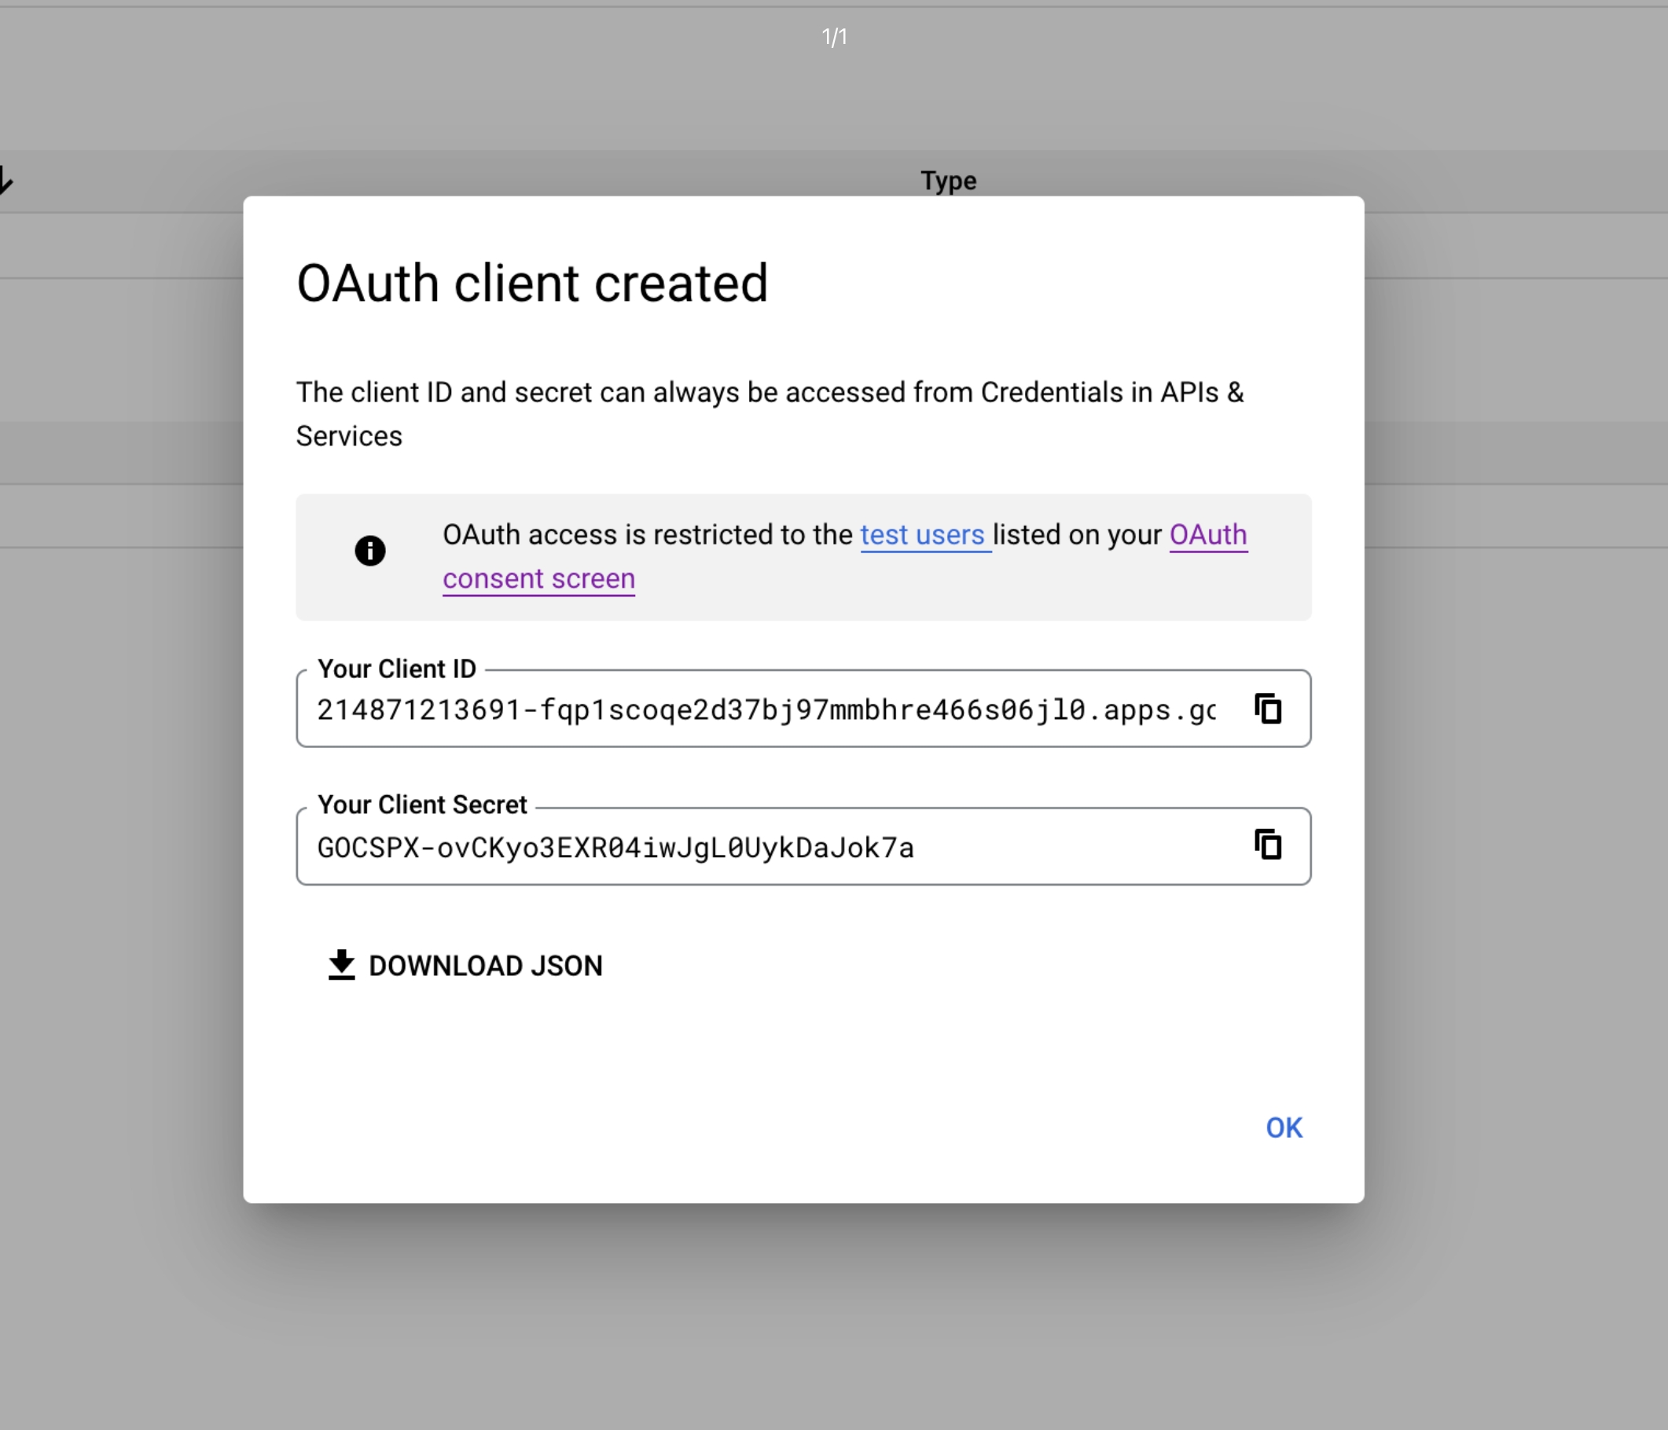Image resolution: width=1668 pixels, height=1430 pixels.
Task: Click the Your Client Secret label
Action: pyautogui.click(x=422, y=805)
